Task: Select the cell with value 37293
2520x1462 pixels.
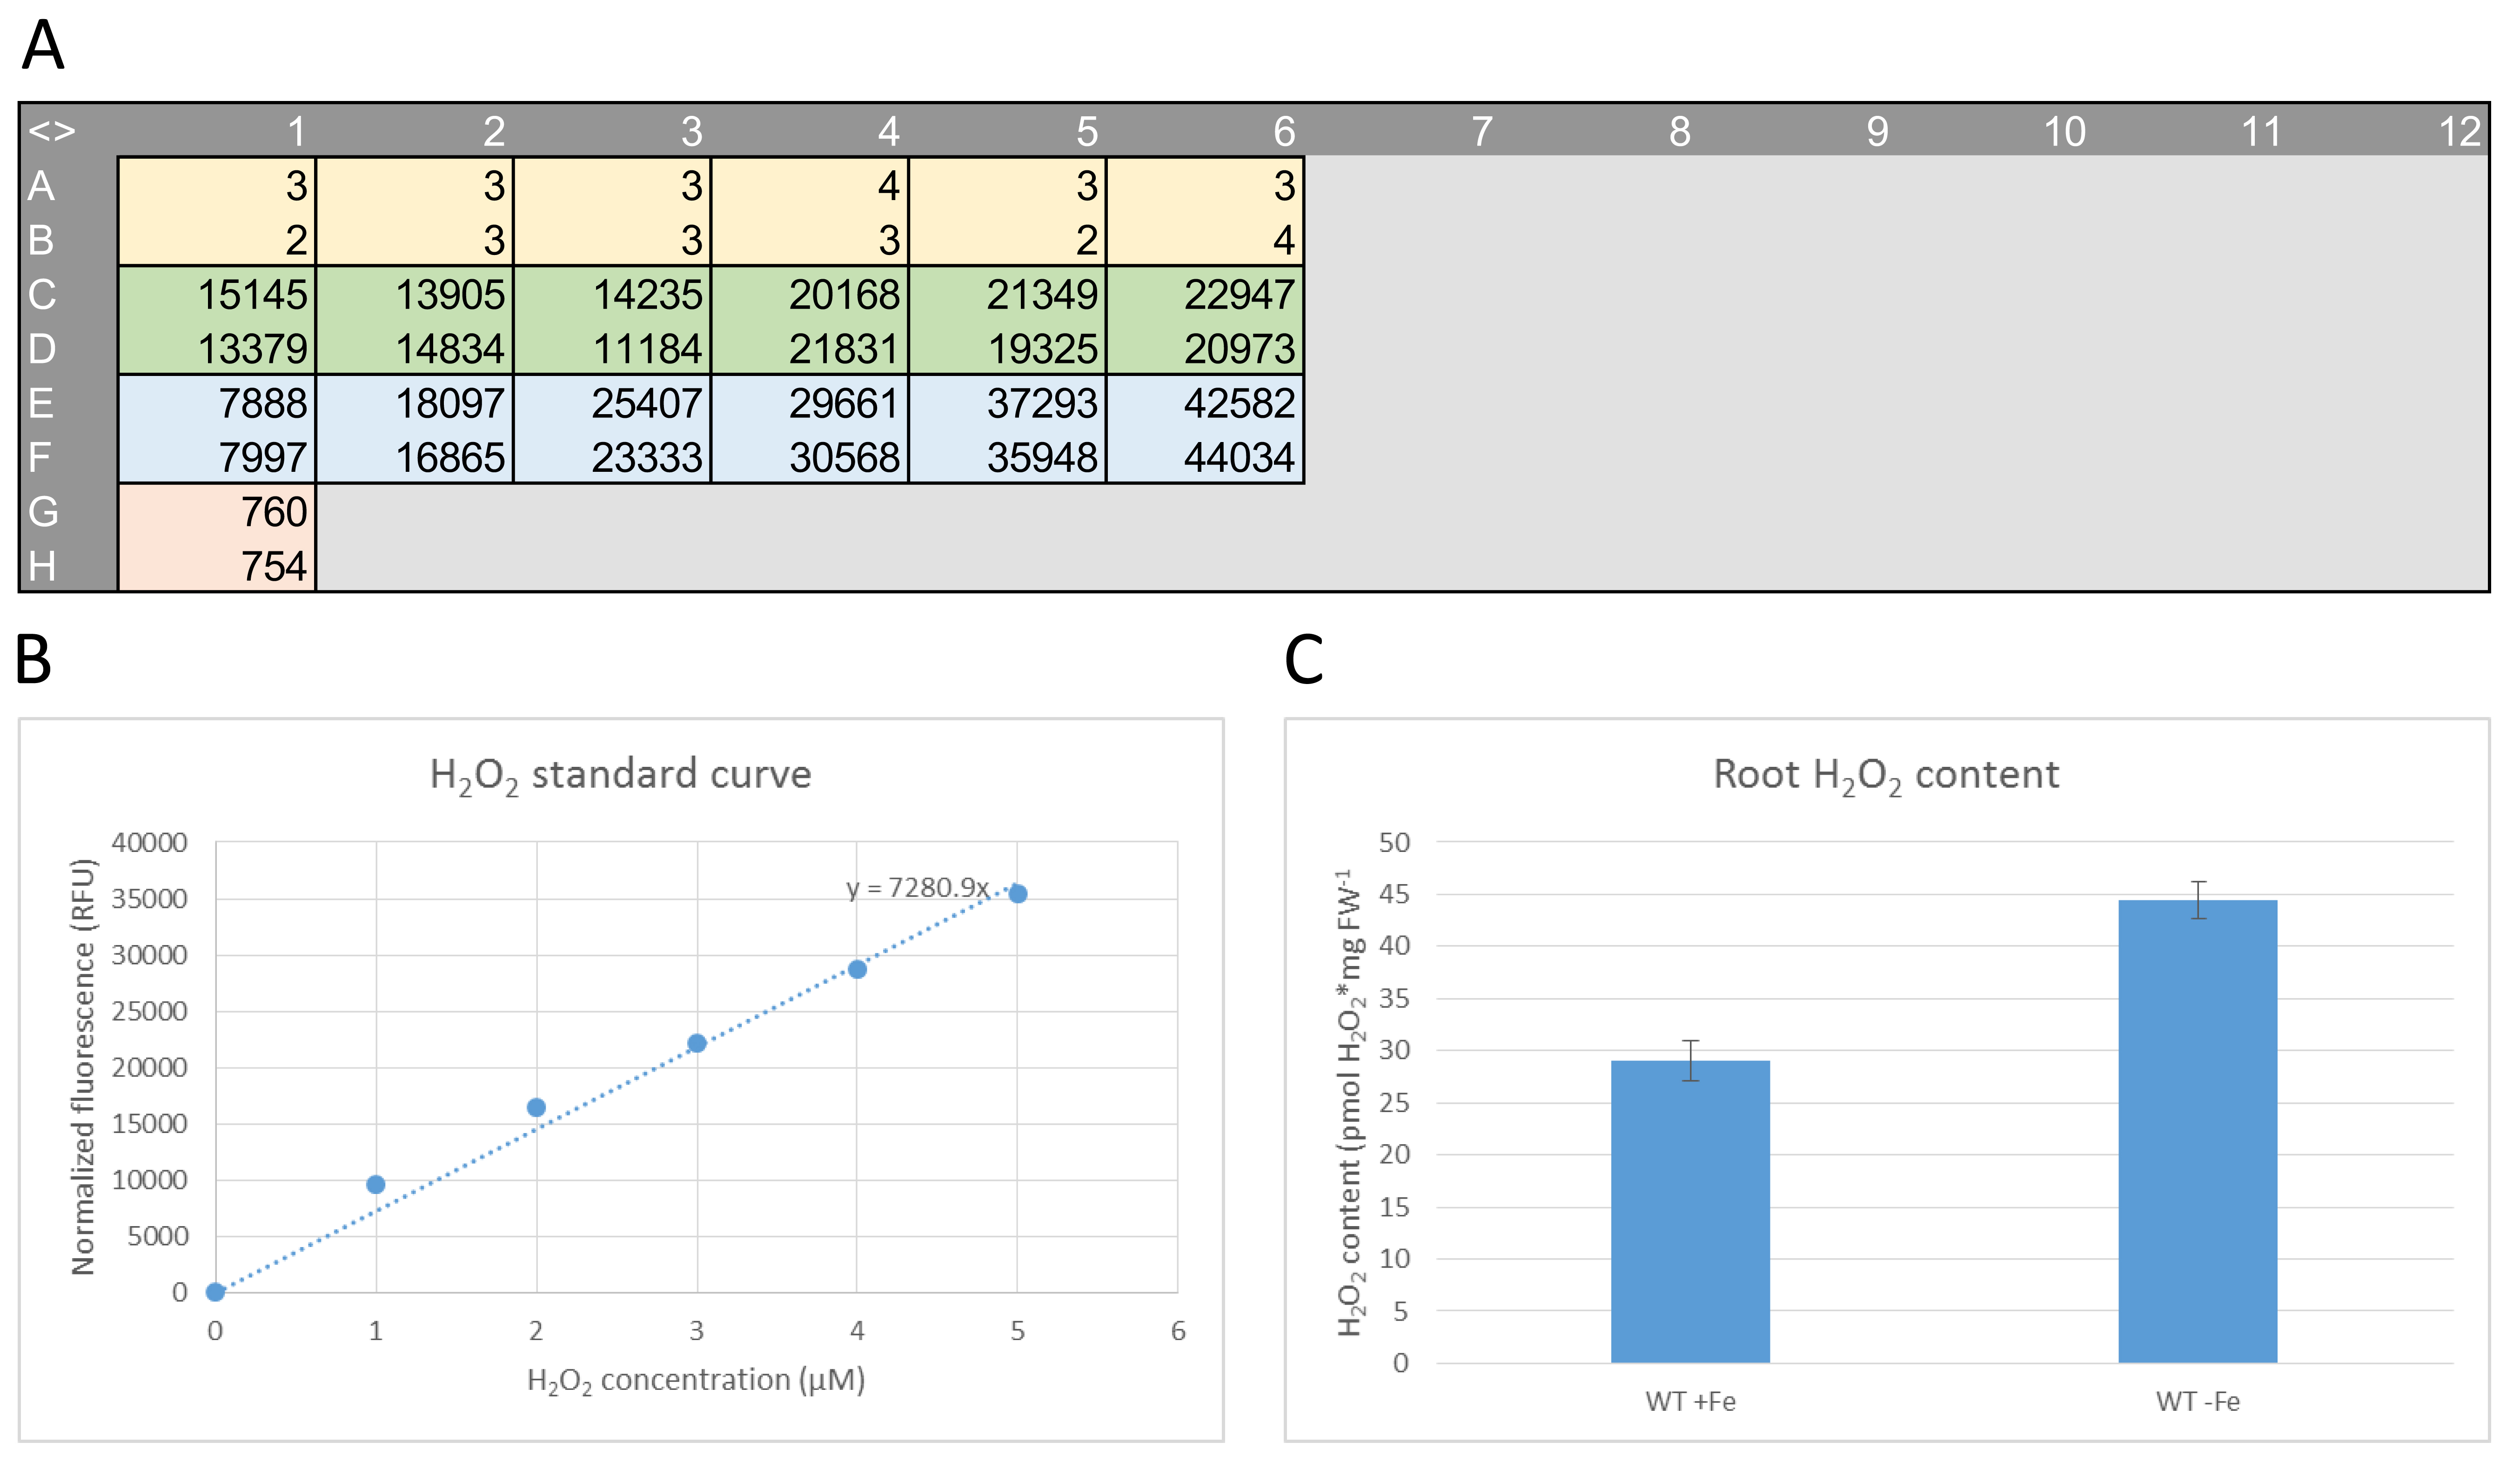Action: pos(1007,403)
